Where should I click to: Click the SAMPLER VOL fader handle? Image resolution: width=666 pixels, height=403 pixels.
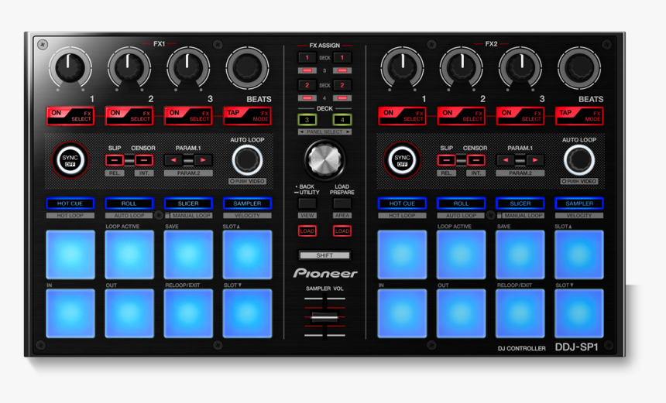point(324,316)
